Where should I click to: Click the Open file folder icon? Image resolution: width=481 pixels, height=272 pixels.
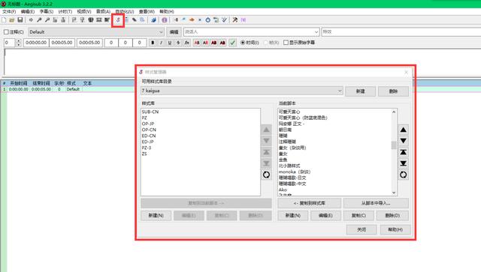click(12, 20)
